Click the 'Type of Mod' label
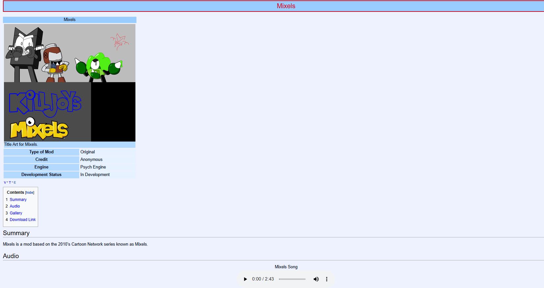The image size is (544, 288). point(41,152)
